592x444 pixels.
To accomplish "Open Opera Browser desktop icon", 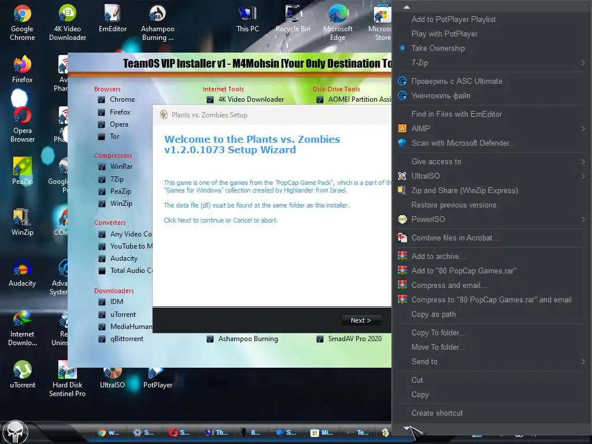I will 23,125.
